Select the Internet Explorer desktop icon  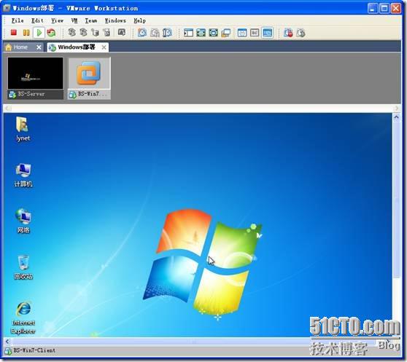pyautogui.click(x=23, y=318)
